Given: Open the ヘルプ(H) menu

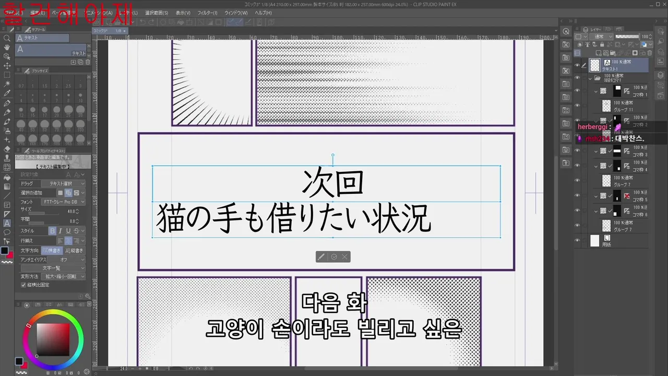Looking at the screenshot, I should (263, 13).
